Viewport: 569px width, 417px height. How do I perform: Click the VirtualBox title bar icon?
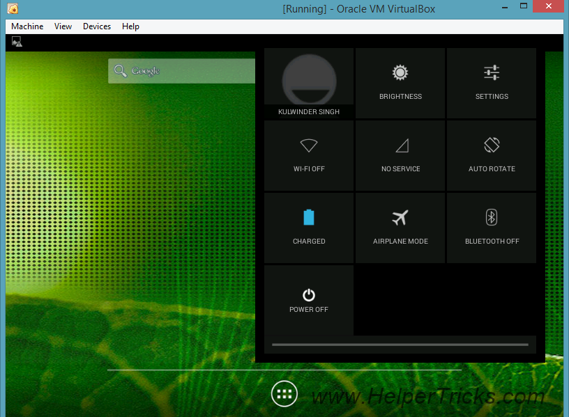[x=13, y=8]
